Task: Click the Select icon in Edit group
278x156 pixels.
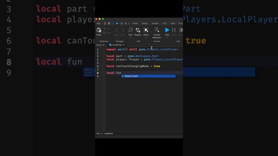Action: [x=146, y=30]
